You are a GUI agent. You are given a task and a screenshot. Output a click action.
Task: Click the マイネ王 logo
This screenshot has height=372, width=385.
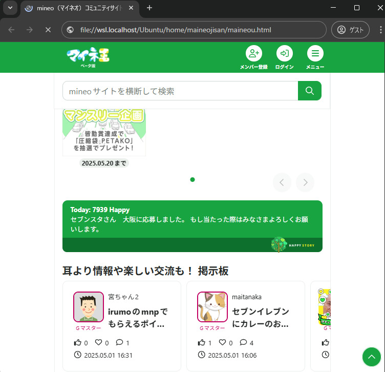(x=88, y=57)
